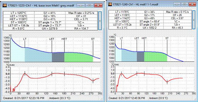Select the ST = 1093°C cell in right window
198x102 pixels.
pos(122,21)
